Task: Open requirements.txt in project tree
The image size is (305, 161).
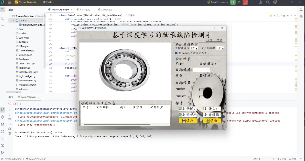Action: click(x=27, y=85)
